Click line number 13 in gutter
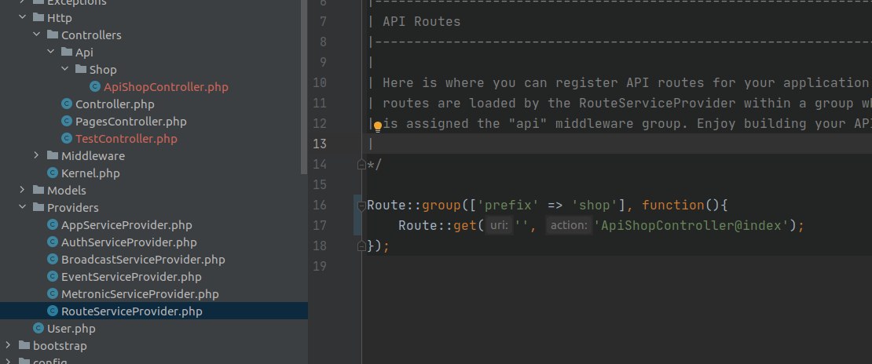 (319, 144)
